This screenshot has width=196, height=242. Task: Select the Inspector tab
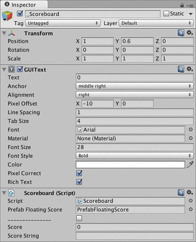click(x=24, y=5)
